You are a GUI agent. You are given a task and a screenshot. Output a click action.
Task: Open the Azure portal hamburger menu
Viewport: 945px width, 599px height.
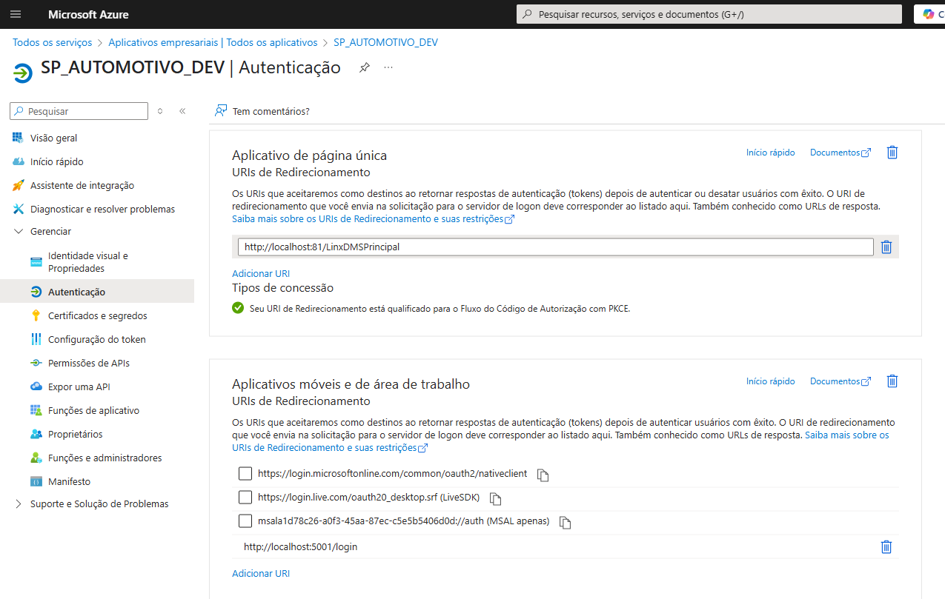(16, 14)
